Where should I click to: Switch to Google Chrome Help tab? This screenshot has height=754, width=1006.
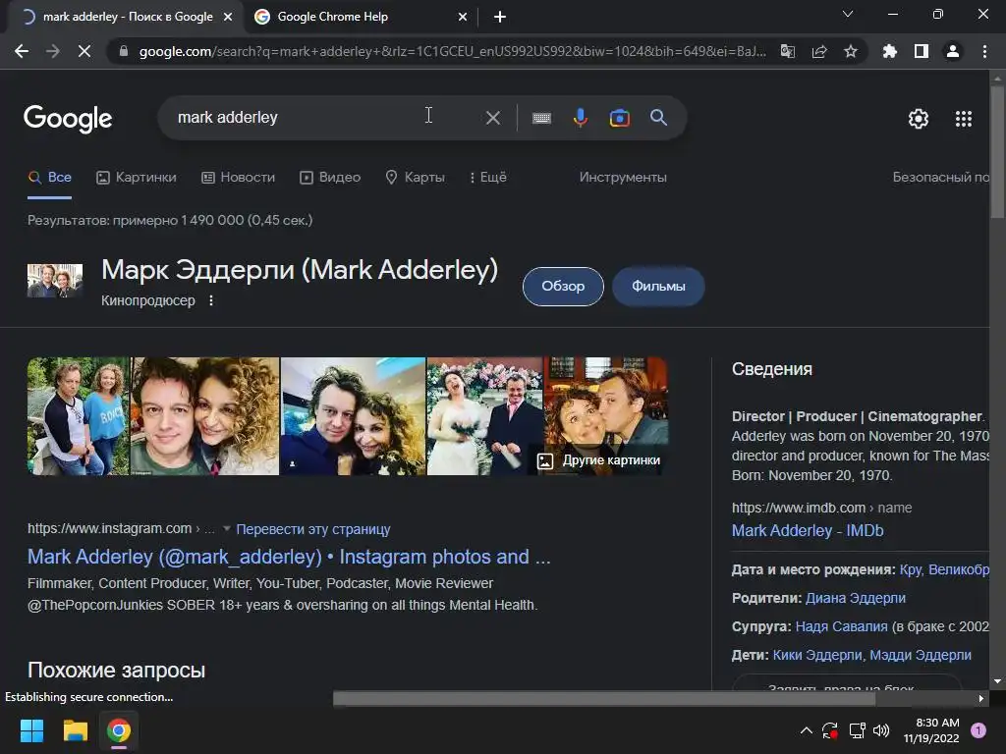(x=360, y=17)
